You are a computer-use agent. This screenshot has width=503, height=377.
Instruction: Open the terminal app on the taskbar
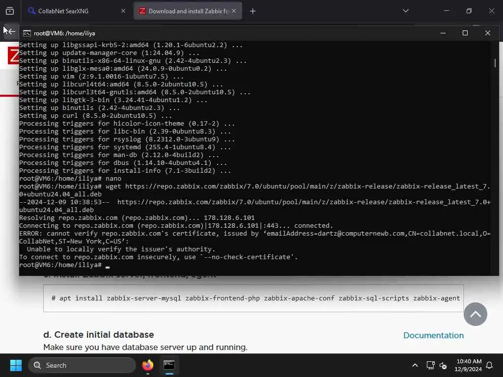(x=169, y=365)
